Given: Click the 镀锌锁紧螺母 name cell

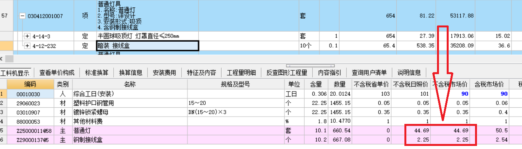Looking at the screenshot, I should tap(130, 112).
